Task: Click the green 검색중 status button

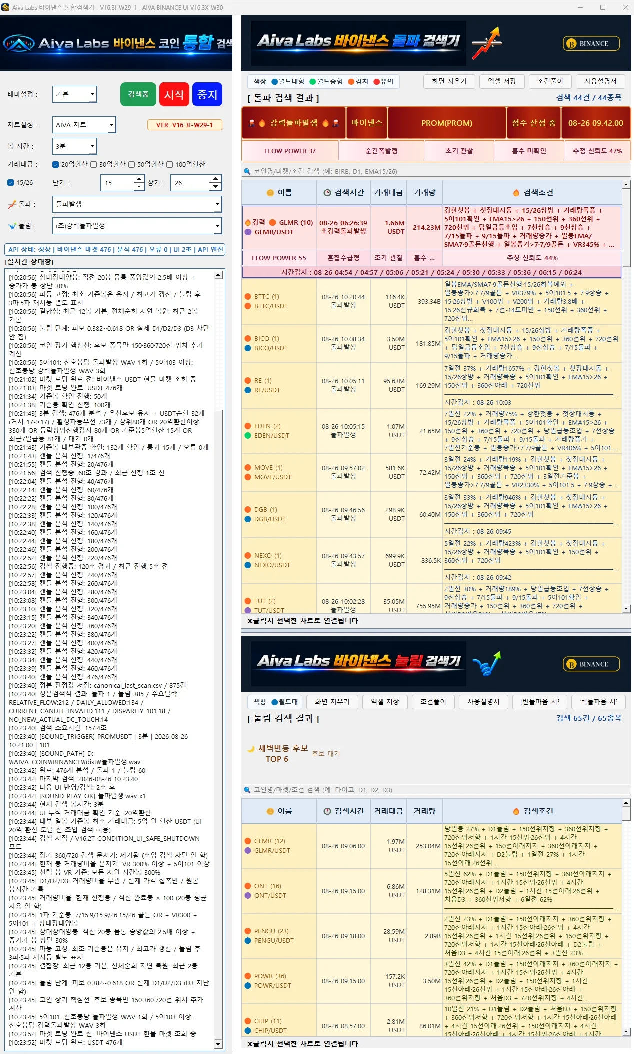Action: point(138,94)
